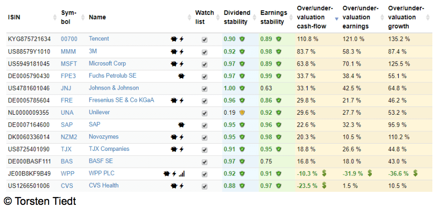Click the piggy bank icon in 3M row
The width and height of the screenshot is (442, 214).
tap(174, 52)
